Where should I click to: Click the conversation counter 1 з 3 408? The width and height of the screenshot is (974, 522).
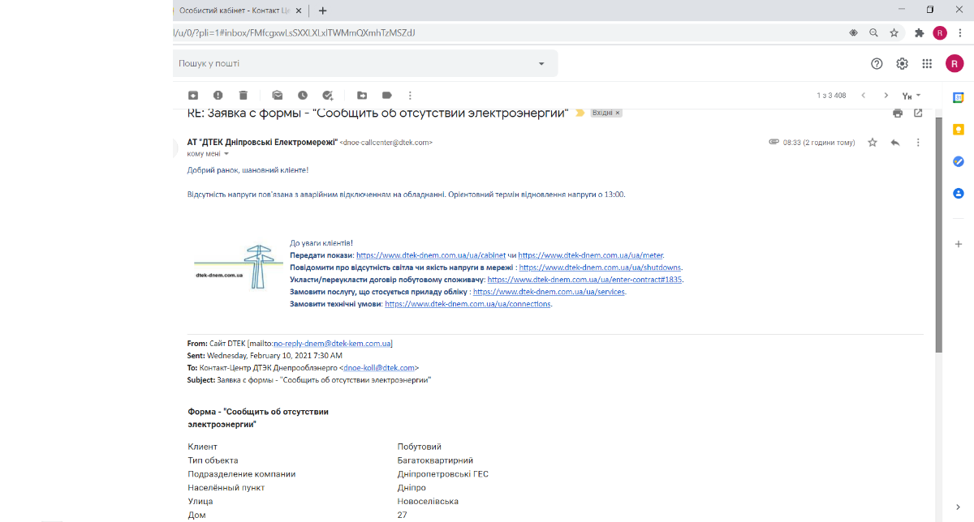tap(831, 96)
